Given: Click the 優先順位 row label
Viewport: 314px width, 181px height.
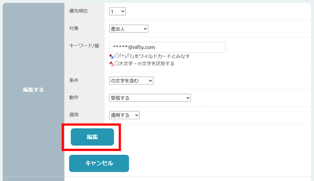Looking at the screenshot, I should click(x=78, y=11).
